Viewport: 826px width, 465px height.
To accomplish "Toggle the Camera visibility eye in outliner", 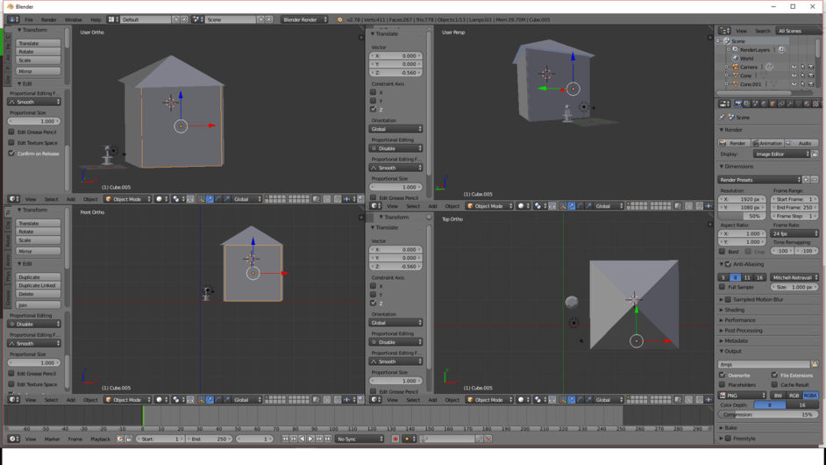I will (794, 67).
